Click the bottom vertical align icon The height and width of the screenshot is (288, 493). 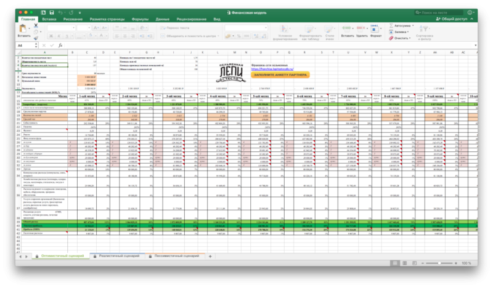(x=132, y=28)
